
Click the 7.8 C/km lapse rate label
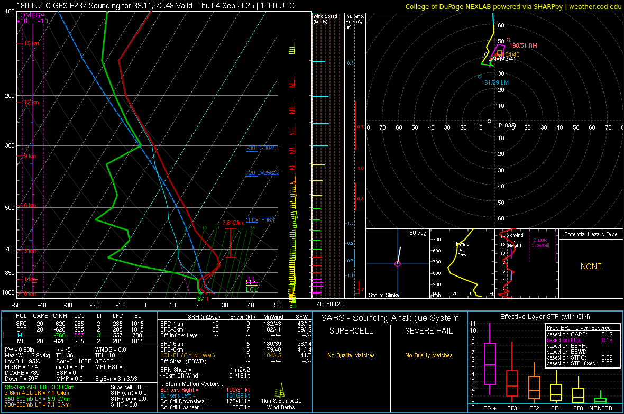(x=233, y=223)
